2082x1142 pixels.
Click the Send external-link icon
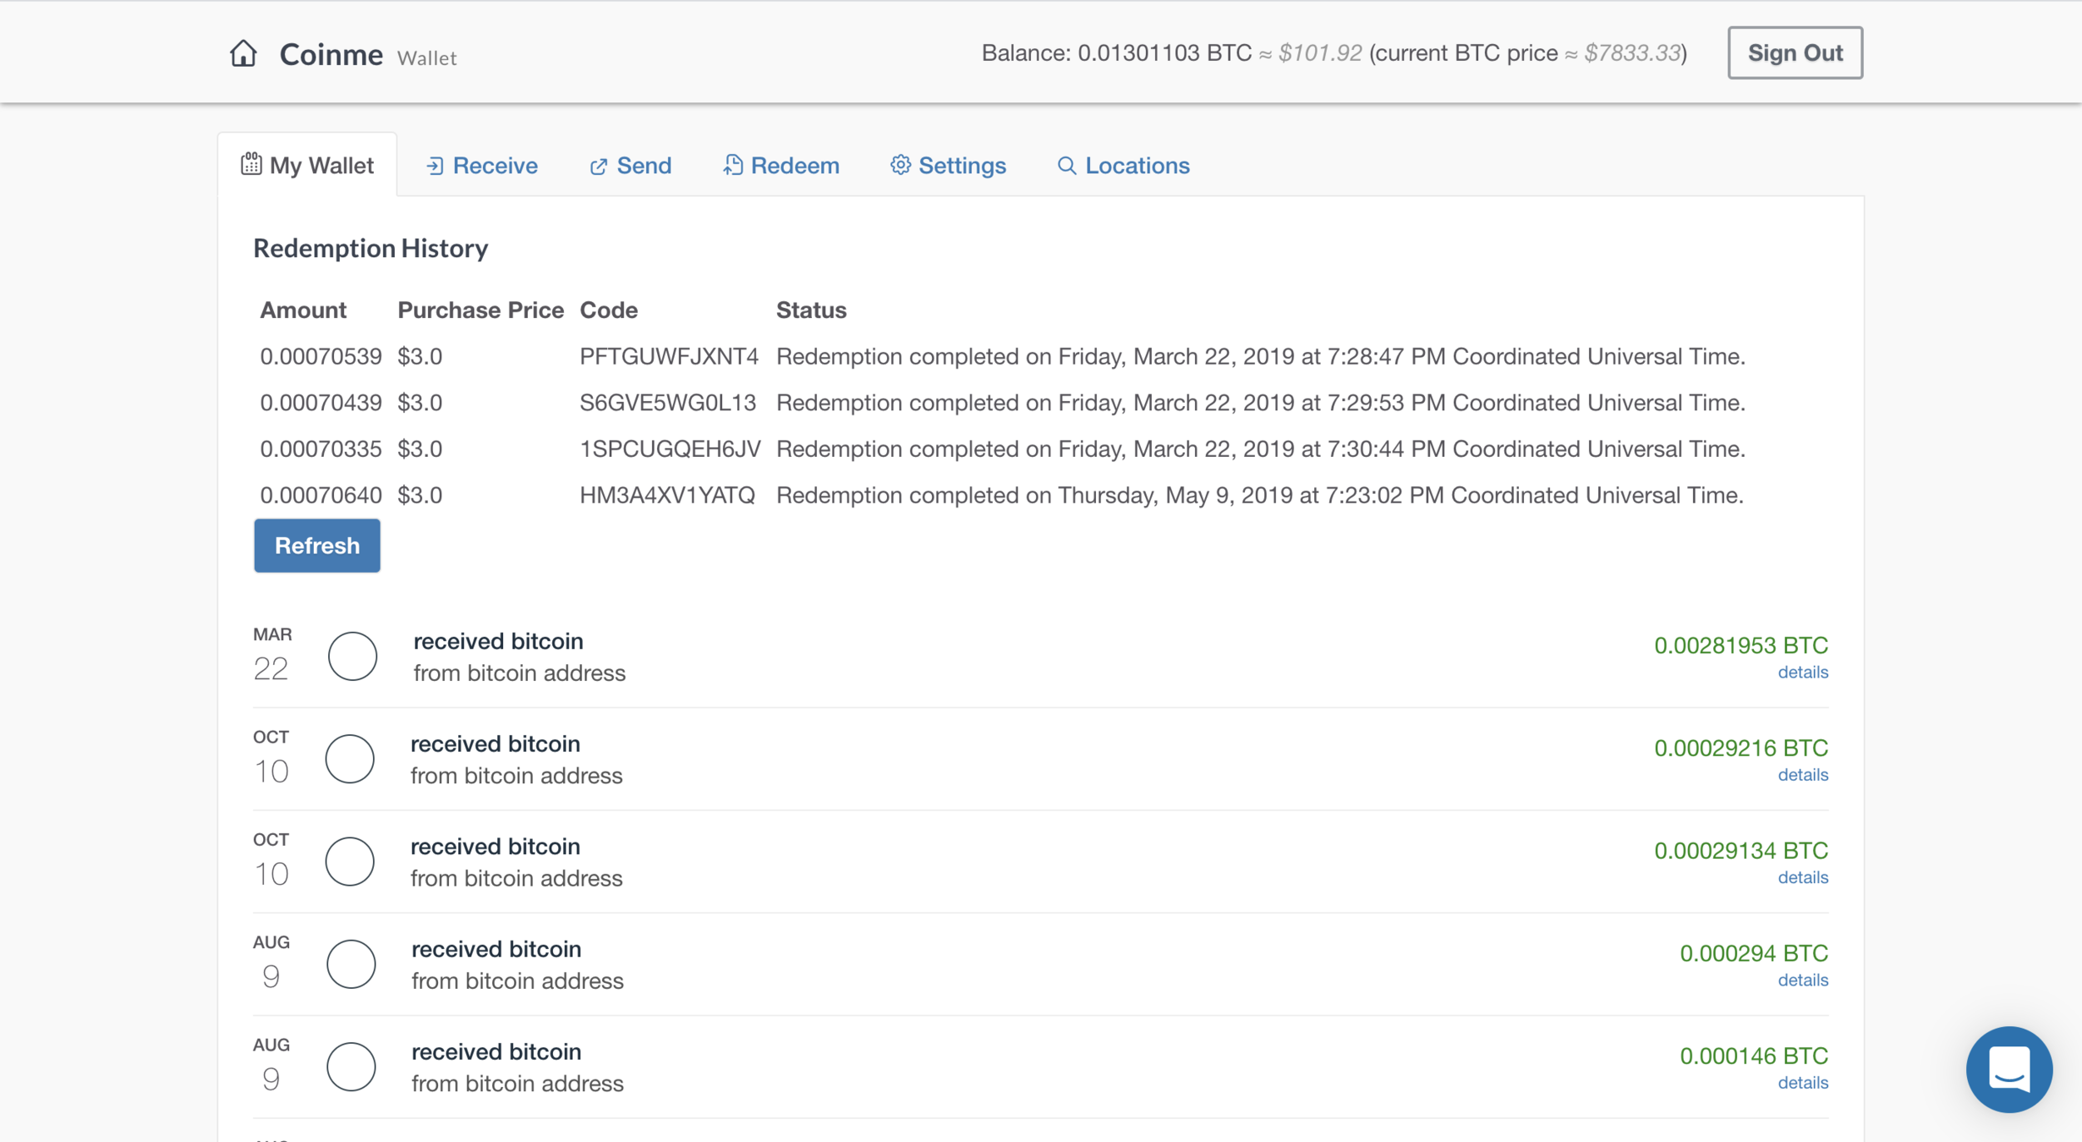598,166
